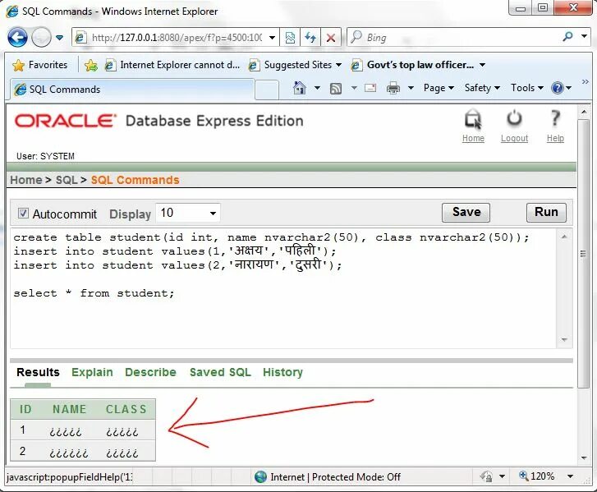Click the Home page house icon
Screen dimensions: 597x492
coord(300,88)
